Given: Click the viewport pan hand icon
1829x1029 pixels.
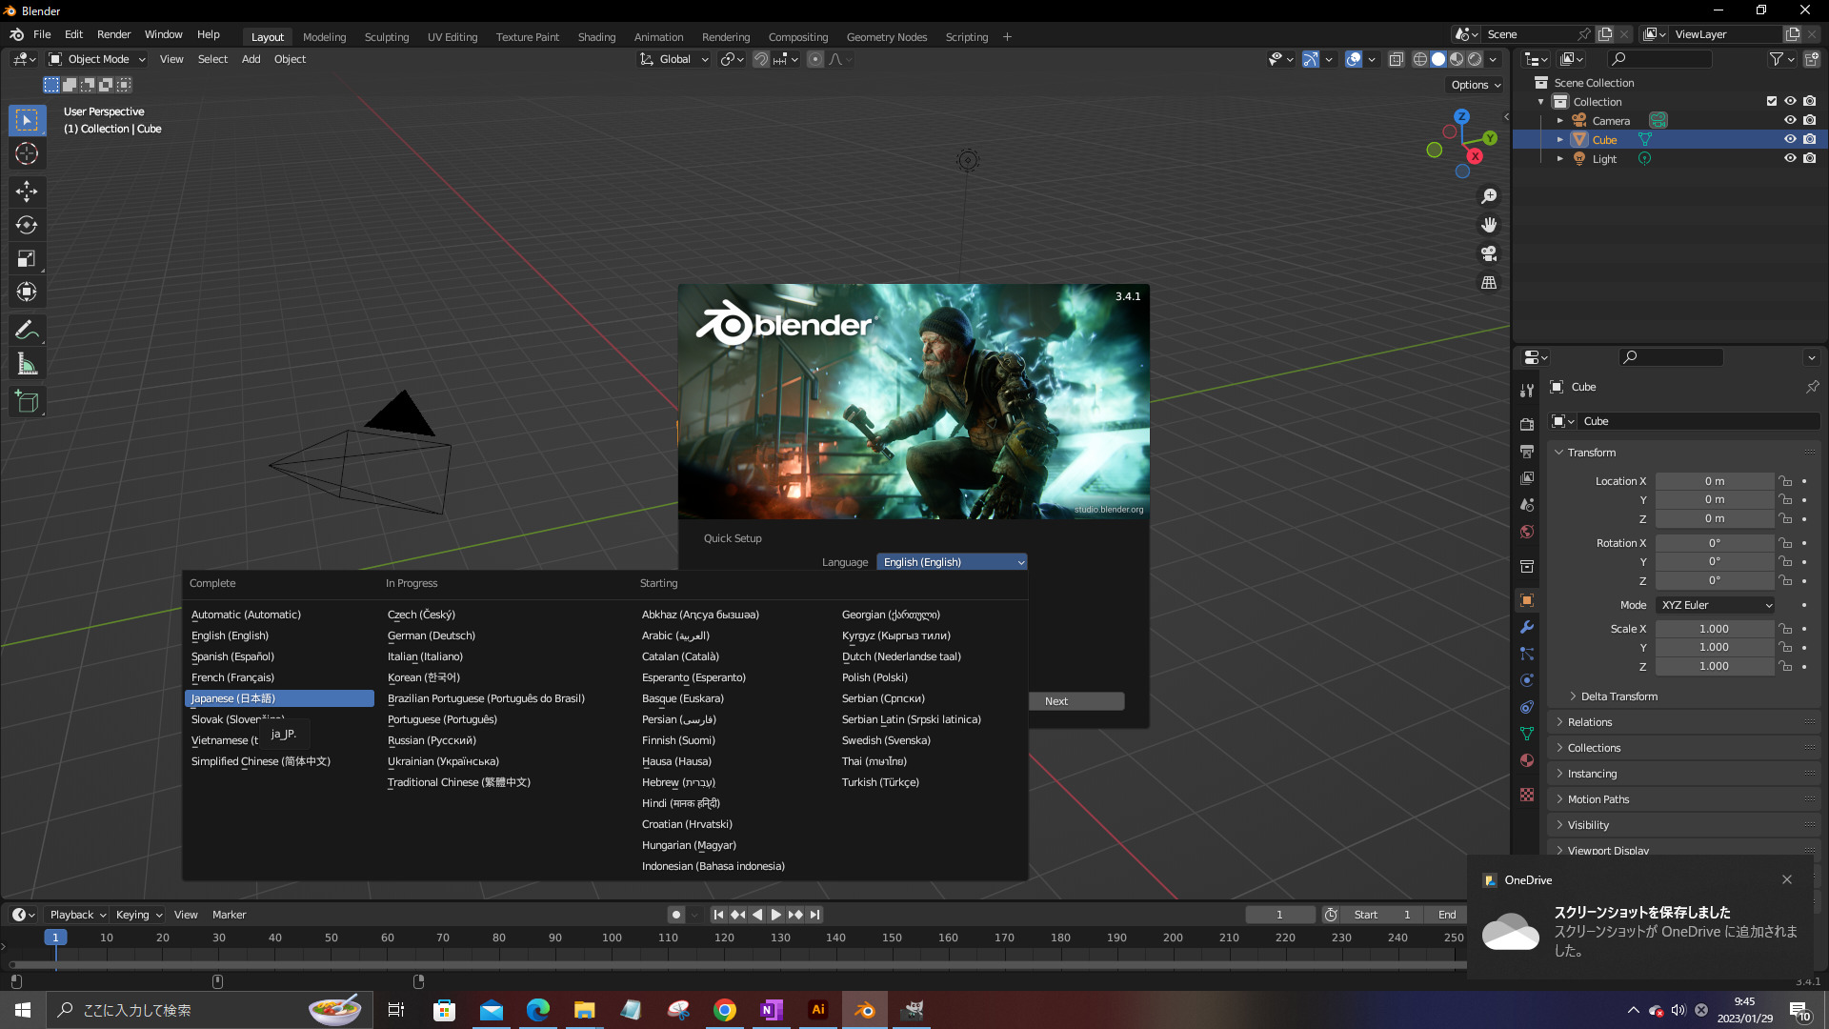Looking at the screenshot, I should 1489,225.
